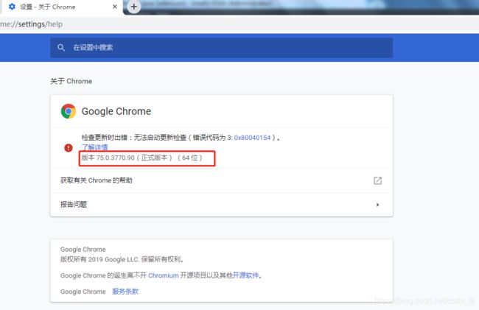The width and height of the screenshot is (479, 310).
Task: Click the search magnifier icon
Action: point(61,48)
